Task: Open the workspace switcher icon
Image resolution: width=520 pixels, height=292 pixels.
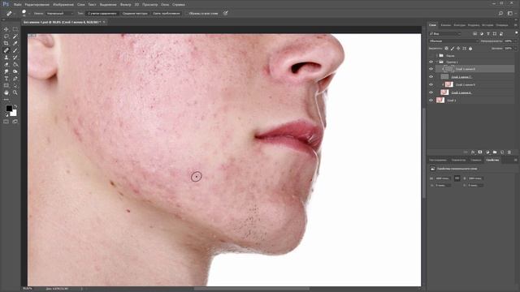Action: [x=510, y=13]
